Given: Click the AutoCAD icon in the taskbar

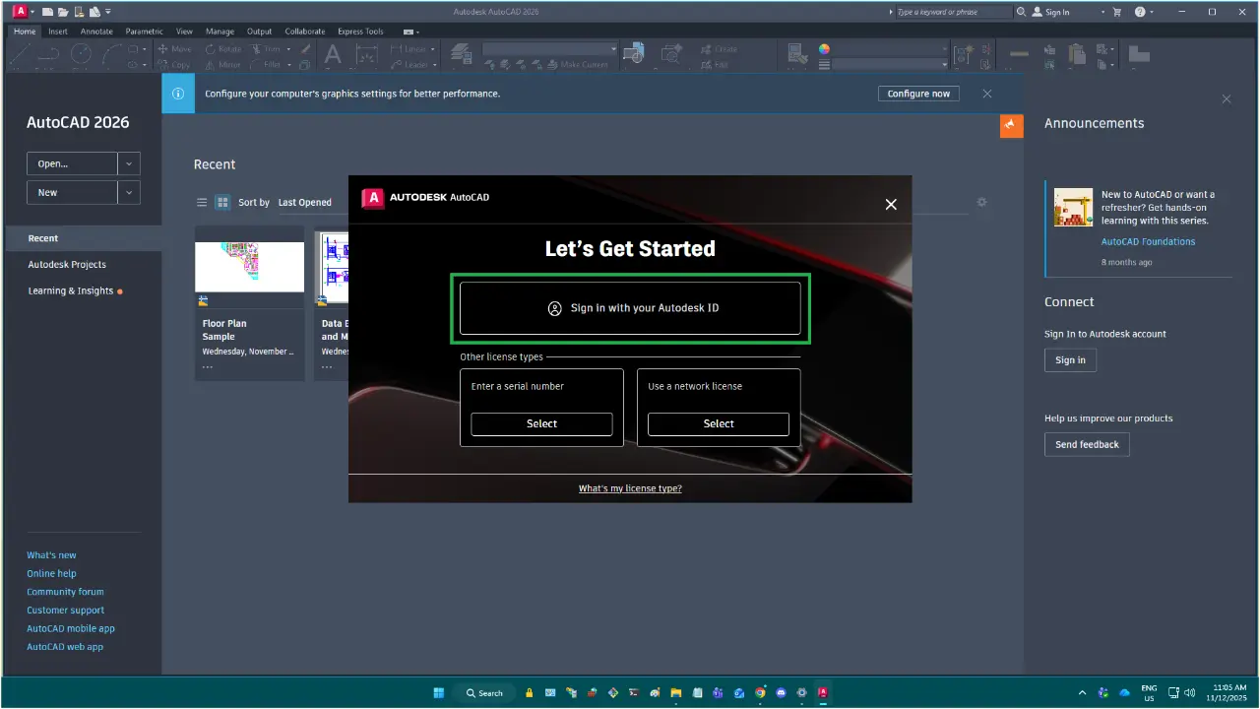Looking at the screenshot, I should [823, 693].
